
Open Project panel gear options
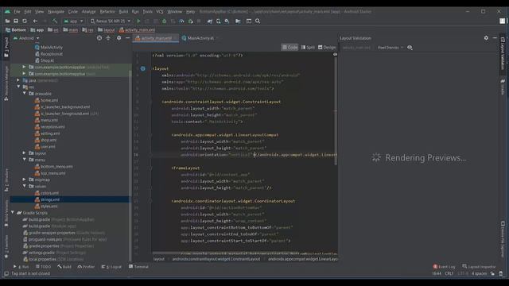click(x=119, y=38)
